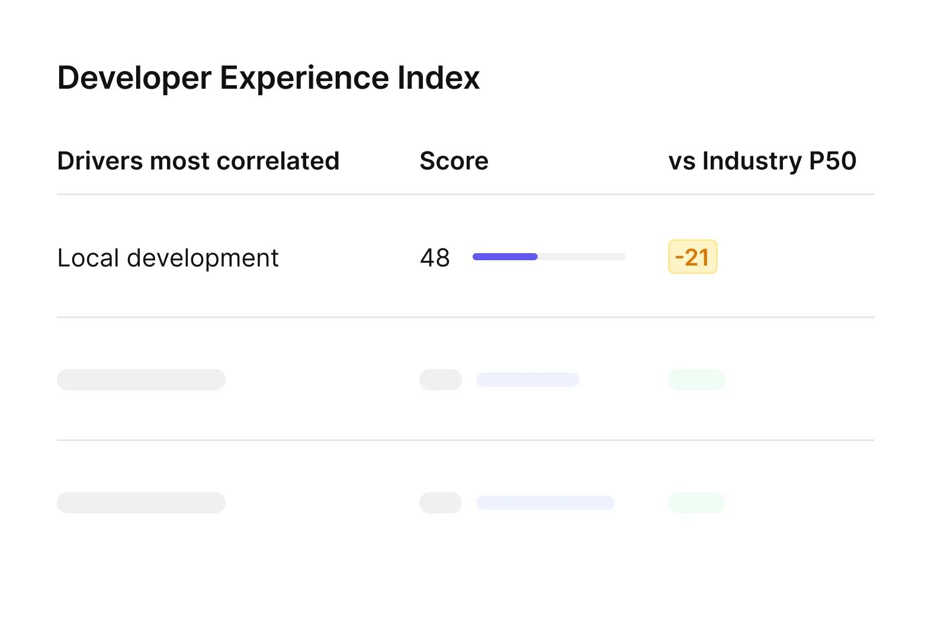Click divider below Local development row

pyautogui.click(x=465, y=317)
